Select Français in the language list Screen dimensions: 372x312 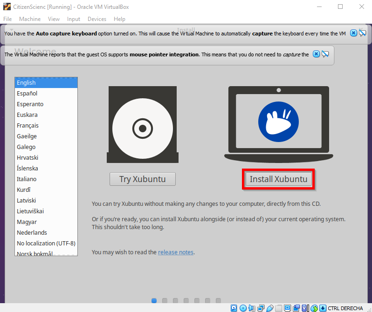(46, 125)
